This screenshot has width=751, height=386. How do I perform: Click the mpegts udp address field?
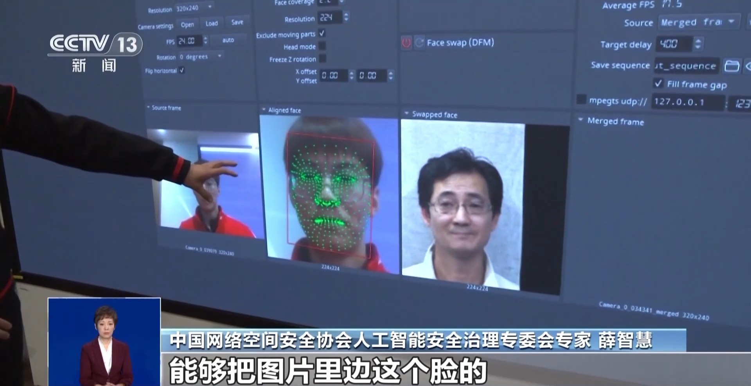click(x=687, y=102)
